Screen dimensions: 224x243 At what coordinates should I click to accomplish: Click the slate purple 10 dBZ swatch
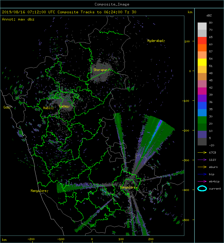click(202, 134)
